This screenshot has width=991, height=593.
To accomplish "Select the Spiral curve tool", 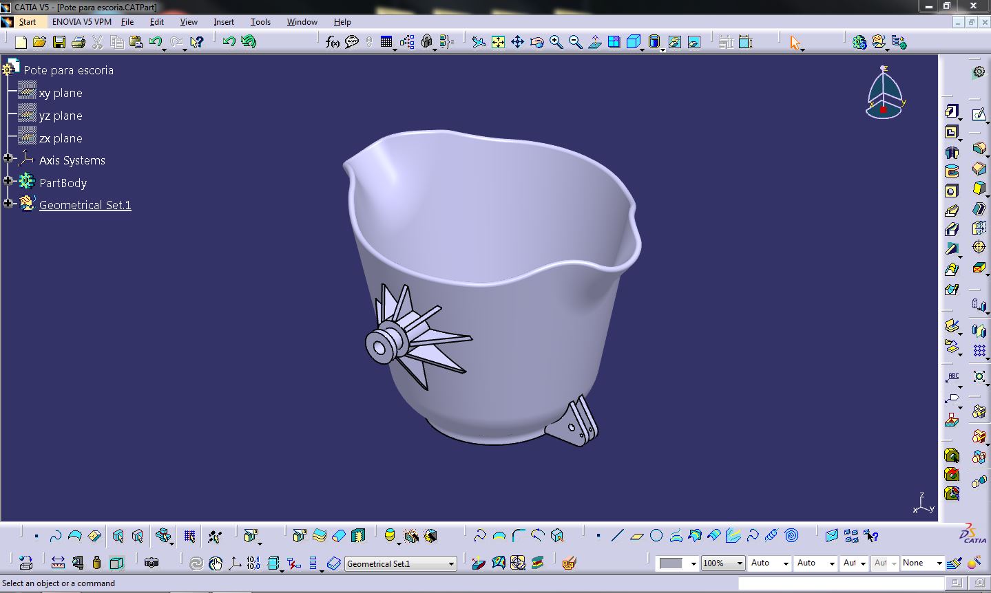I will point(791,535).
